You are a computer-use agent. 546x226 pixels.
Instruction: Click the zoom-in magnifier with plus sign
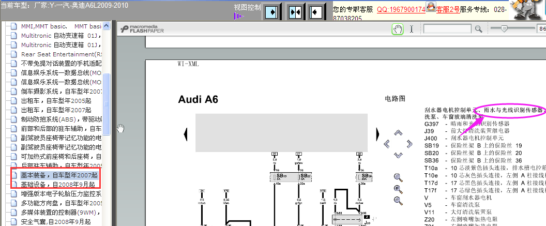pos(398,189)
